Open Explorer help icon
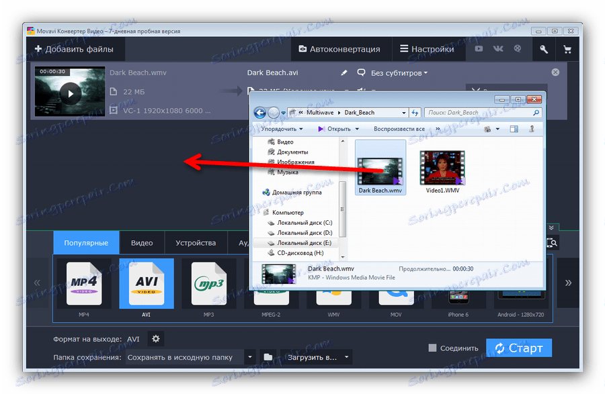The image size is (605, 394). point(532,129)
